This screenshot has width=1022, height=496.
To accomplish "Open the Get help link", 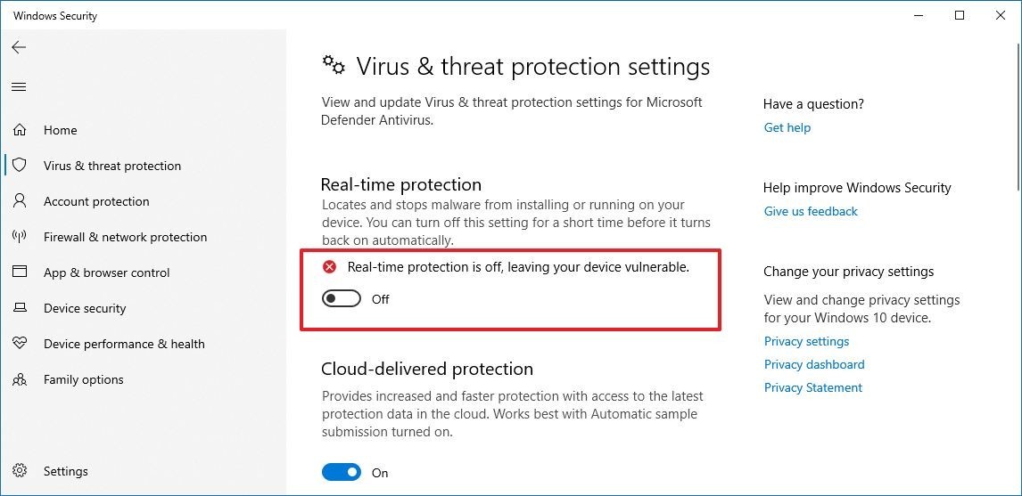I will (x=787, y=127).
